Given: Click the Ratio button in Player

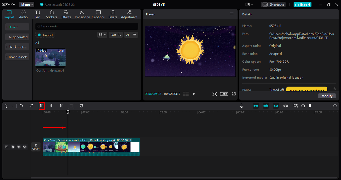Looking at the screenshot, I should (x=224, y=94).
